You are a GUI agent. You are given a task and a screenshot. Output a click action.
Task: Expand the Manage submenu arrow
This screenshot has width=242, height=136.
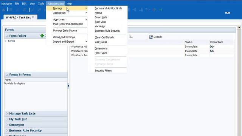coord(86,8)
